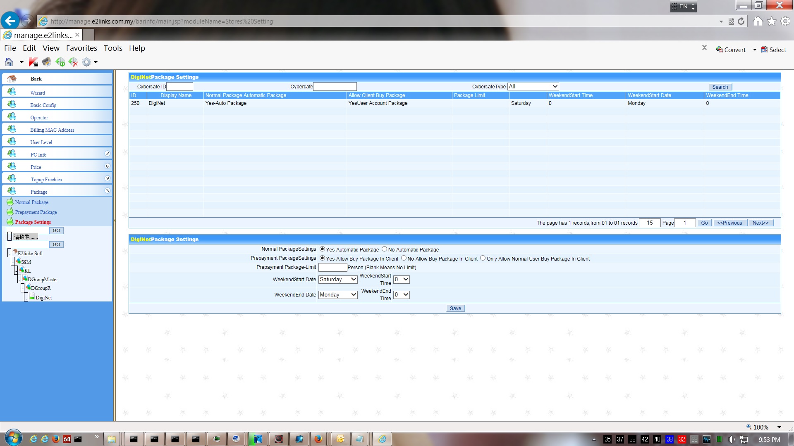Open the CybercafeType dropdown

pos(533,86)
